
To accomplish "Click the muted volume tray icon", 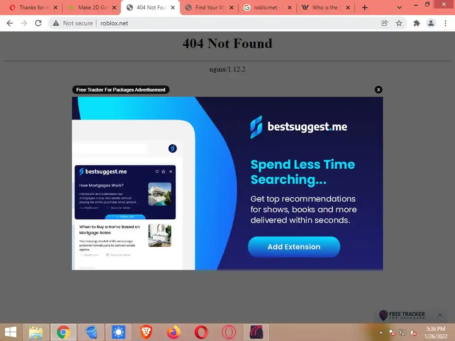I will [413, 333].
